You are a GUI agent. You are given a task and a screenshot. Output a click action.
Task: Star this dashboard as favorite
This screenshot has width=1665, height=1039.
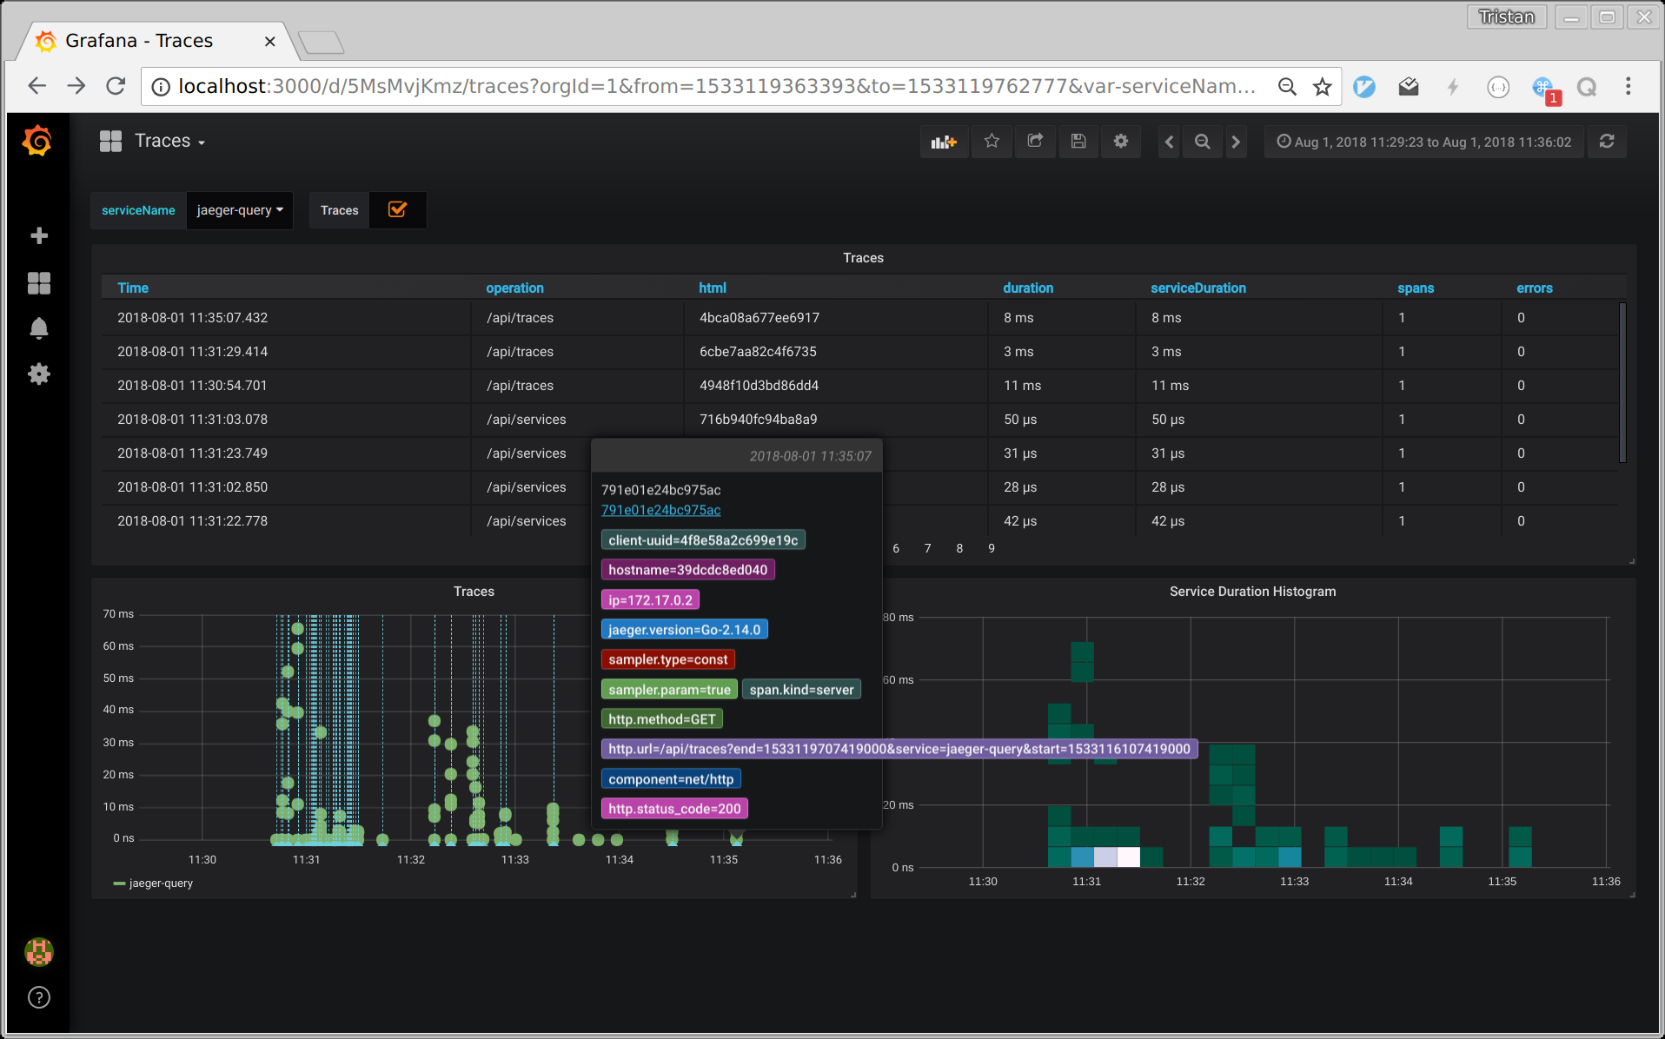[x=992, y=142]
